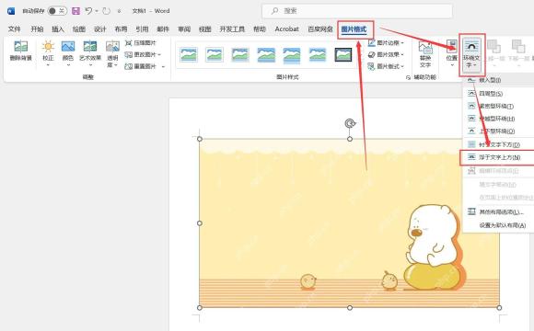Open the 图片版式 Picture Layout dropdown

tap(386, 66)
